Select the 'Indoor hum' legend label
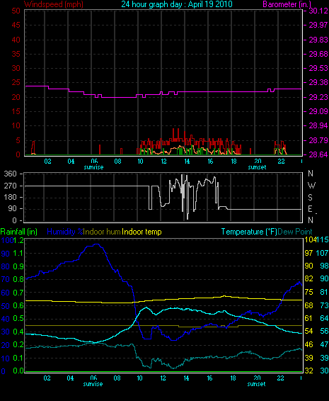Screen dimensions: 329x401 (x=102, y=232)
